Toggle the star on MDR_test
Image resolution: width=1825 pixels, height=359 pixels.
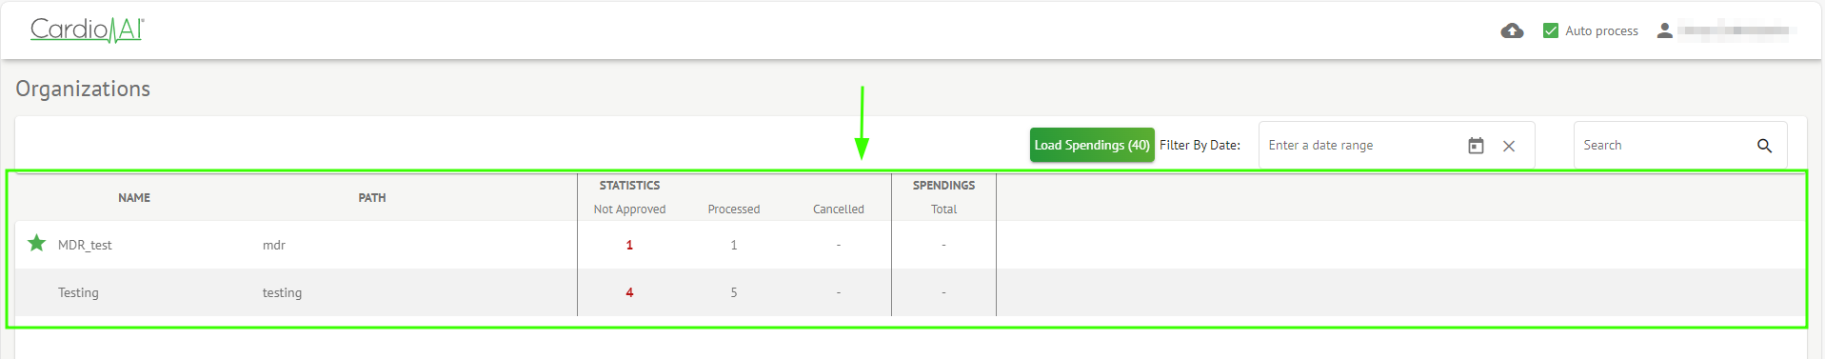point(37,243)
